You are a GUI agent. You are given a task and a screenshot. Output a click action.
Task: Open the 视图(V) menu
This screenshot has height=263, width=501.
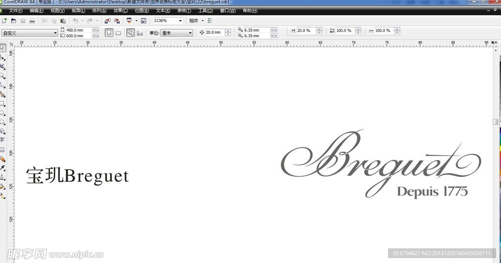pyautogui.click(x=58, y=11)
